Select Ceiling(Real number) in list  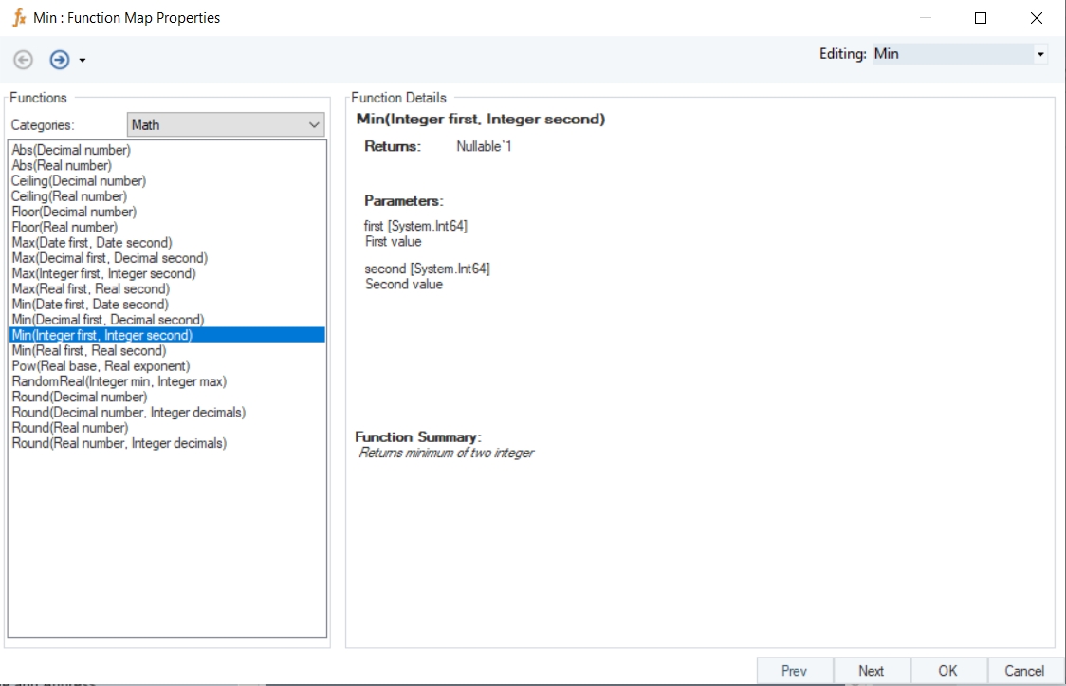(69, 196)
